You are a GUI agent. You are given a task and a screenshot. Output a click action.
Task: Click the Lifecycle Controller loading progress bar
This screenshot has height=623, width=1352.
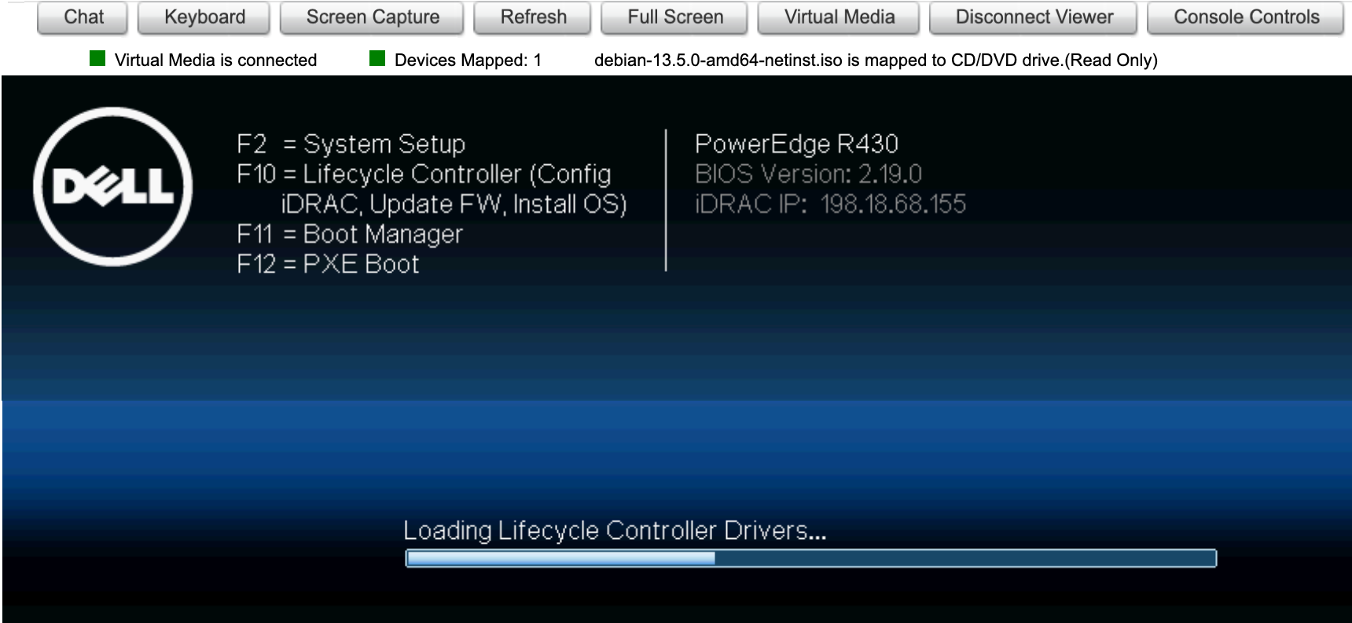click(810, 559)
